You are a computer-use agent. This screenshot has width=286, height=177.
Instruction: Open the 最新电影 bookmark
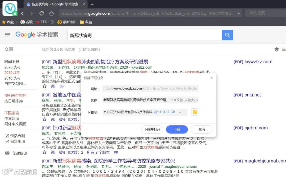click(x=66, y=22)
